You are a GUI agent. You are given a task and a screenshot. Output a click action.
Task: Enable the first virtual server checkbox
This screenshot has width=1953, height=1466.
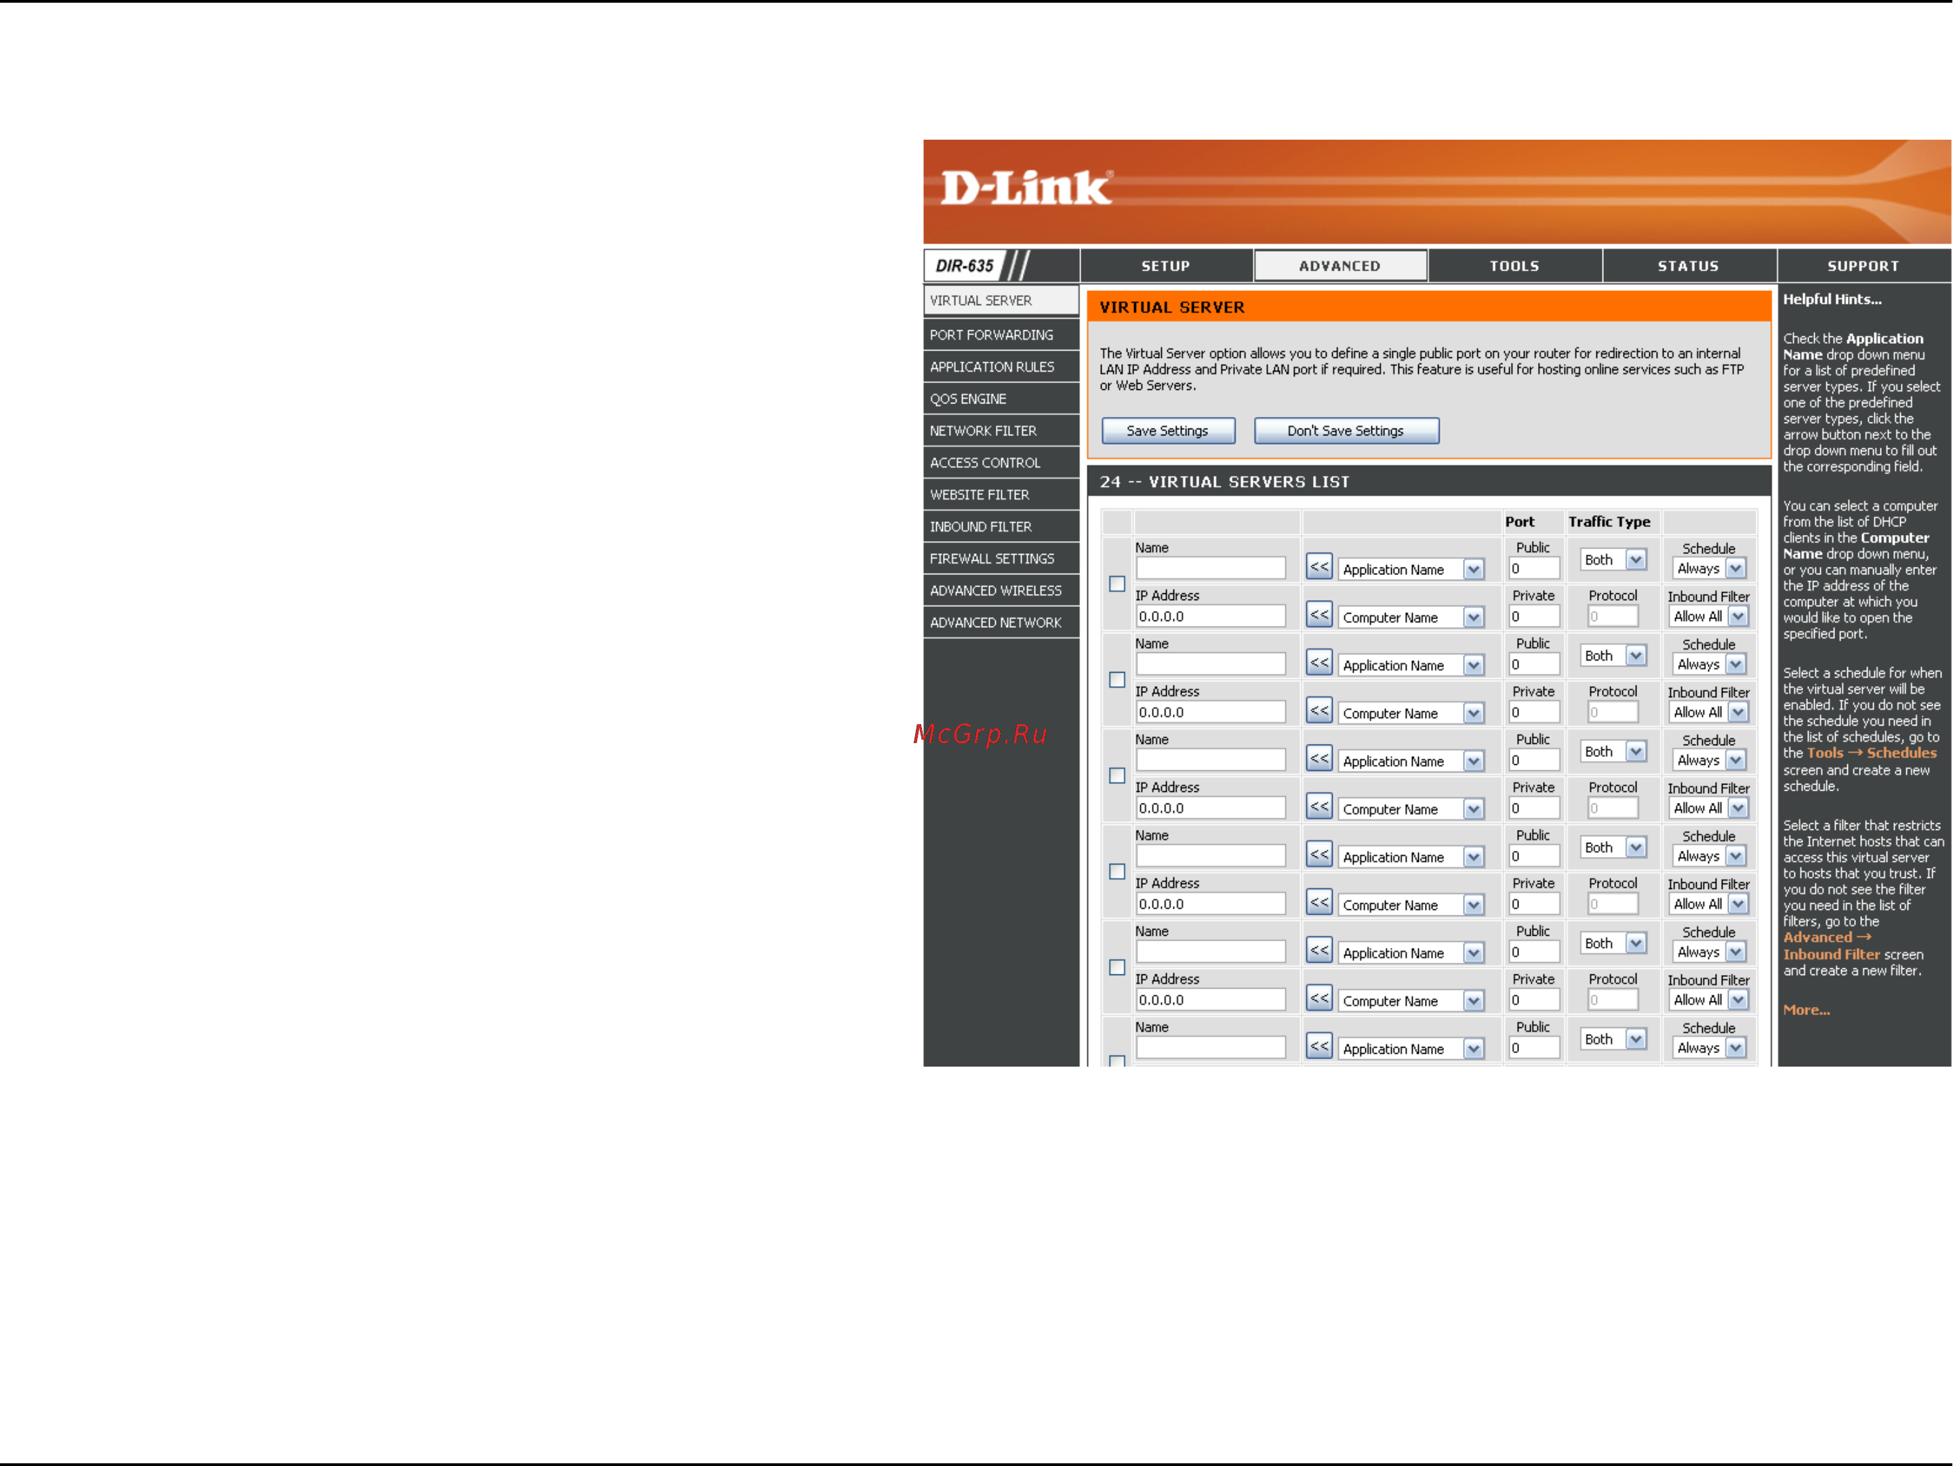pyautogui.click(x=1117, y=584)
